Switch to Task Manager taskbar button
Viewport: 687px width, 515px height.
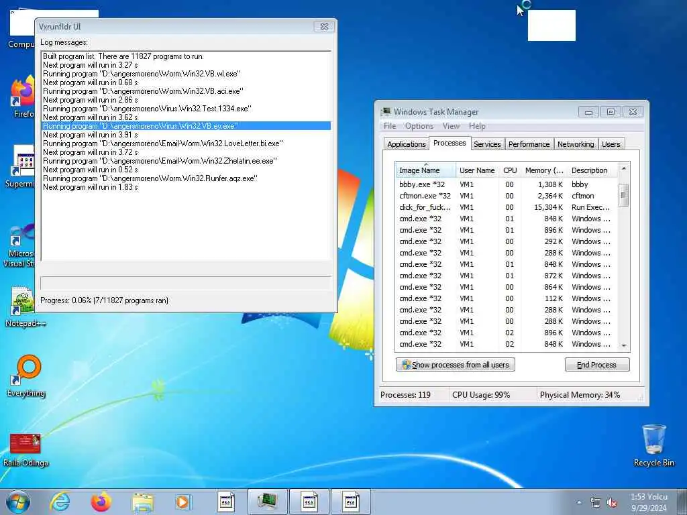pos(267,502)
